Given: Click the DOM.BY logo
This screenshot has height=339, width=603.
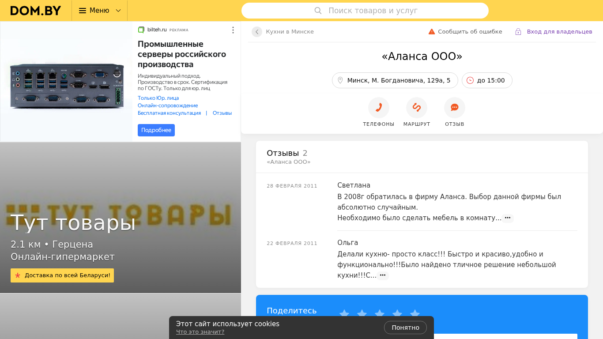Looking at the screenshot, I should click(36, 11).
